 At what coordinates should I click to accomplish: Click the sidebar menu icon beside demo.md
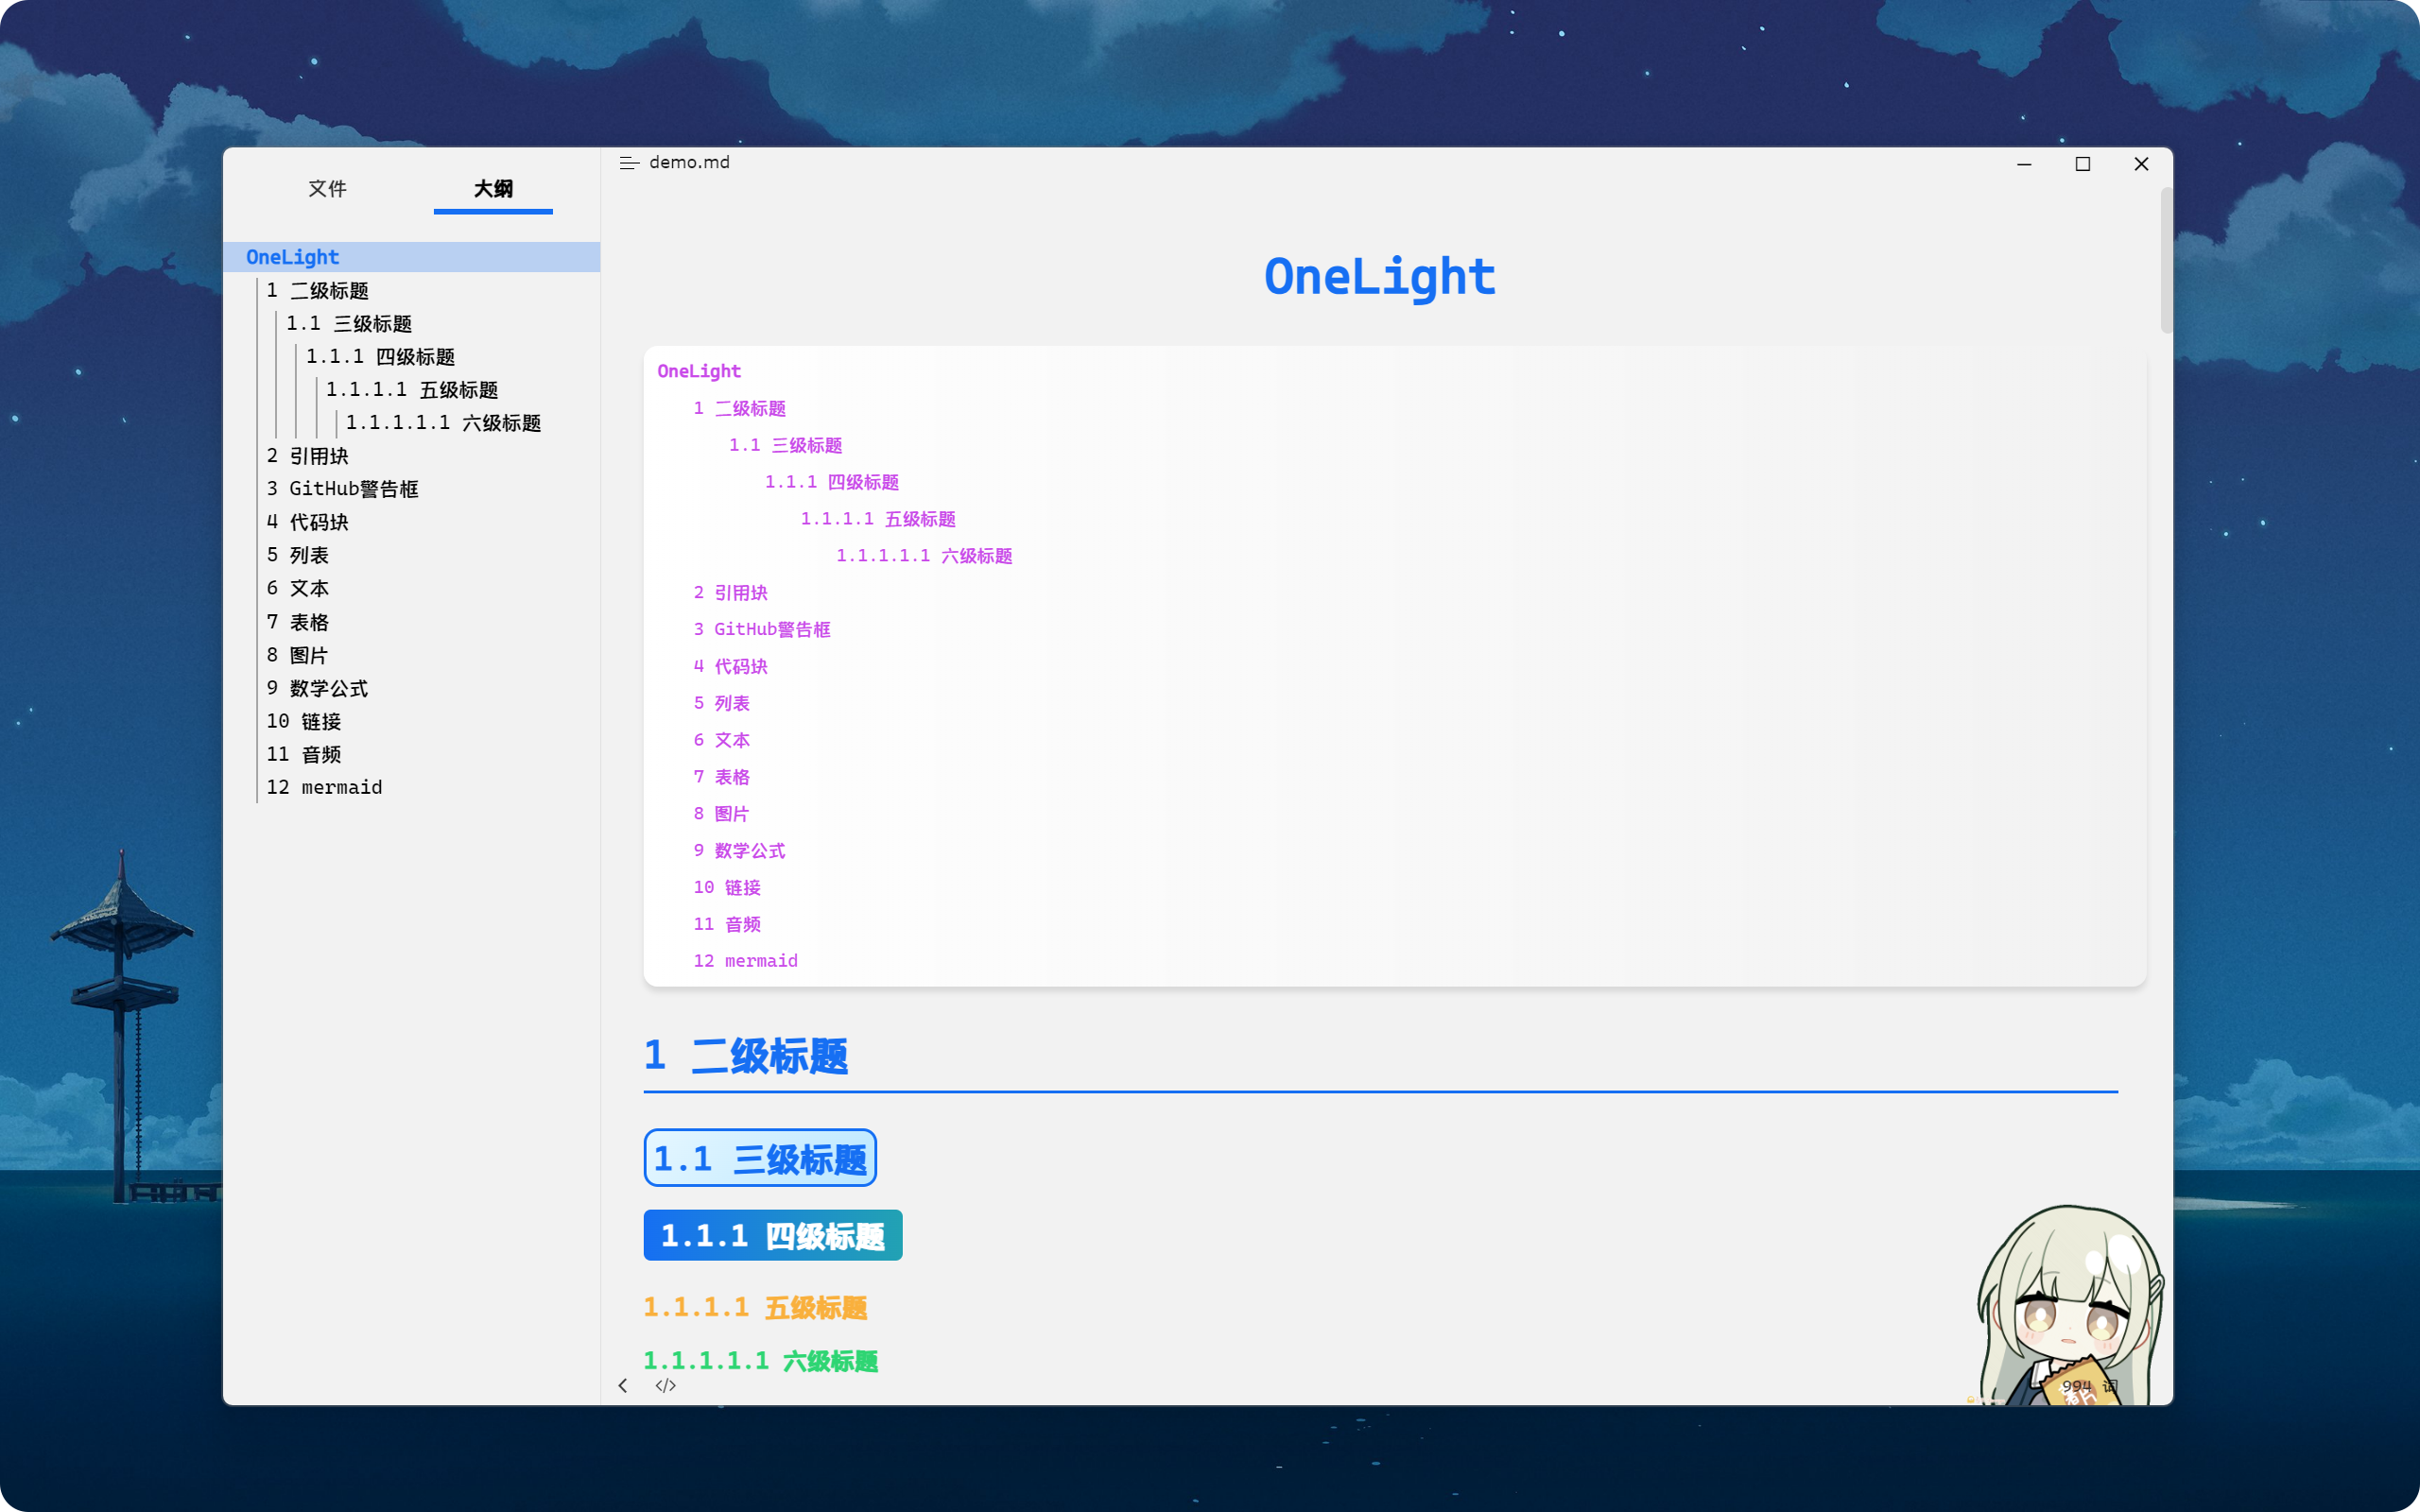(x=628, y=163)
